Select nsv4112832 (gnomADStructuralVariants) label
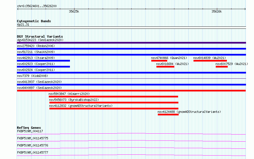 (81, 106)
